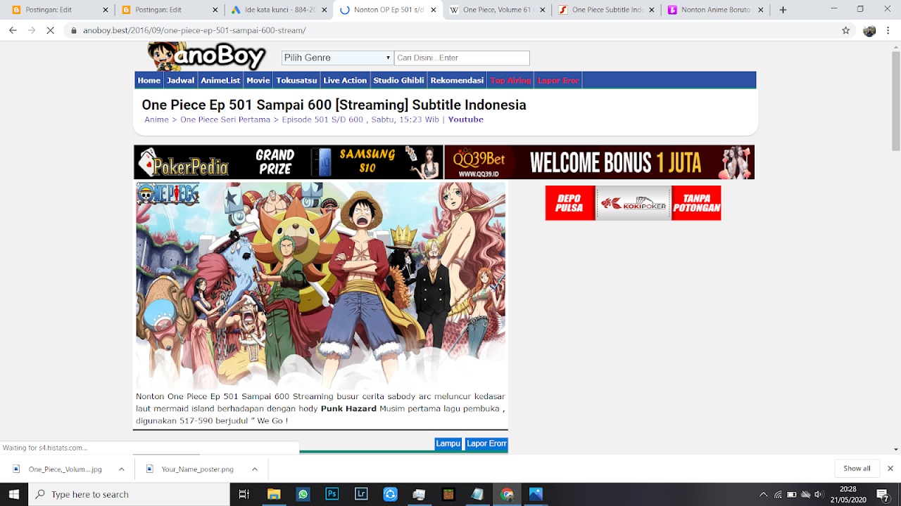901x506 pixels.
Task: Click the Anime breadcrumb link
Action: point(156,119)
